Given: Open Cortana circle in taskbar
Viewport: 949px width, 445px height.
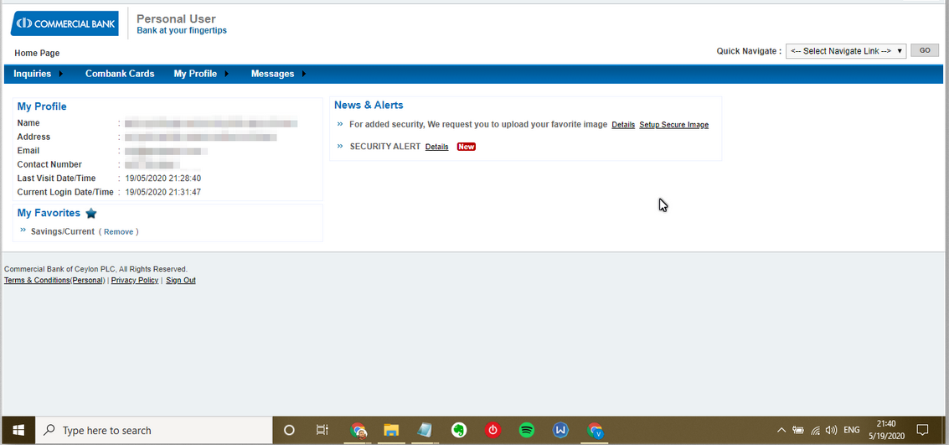Looking at the screenshot, I should 289,431.
